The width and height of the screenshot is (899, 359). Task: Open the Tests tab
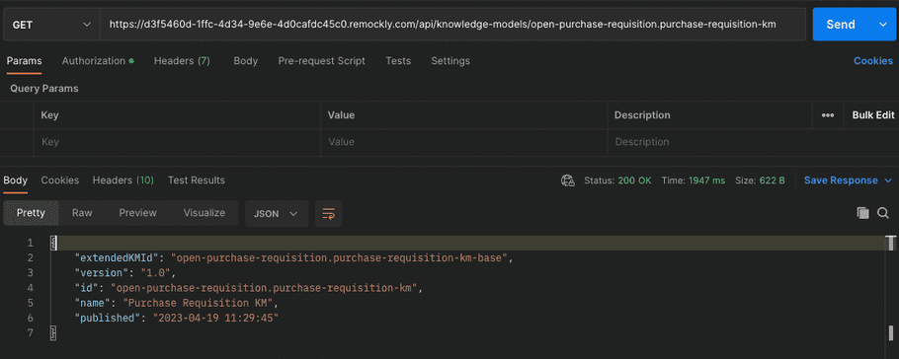pos(398,61)
